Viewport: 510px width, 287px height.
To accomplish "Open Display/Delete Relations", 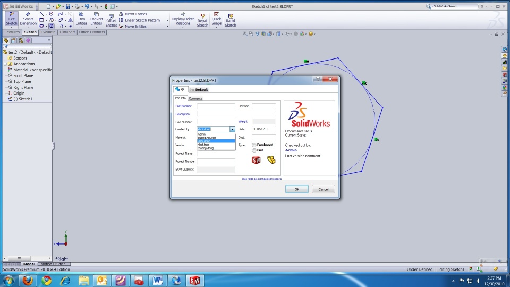I will 183,19.
